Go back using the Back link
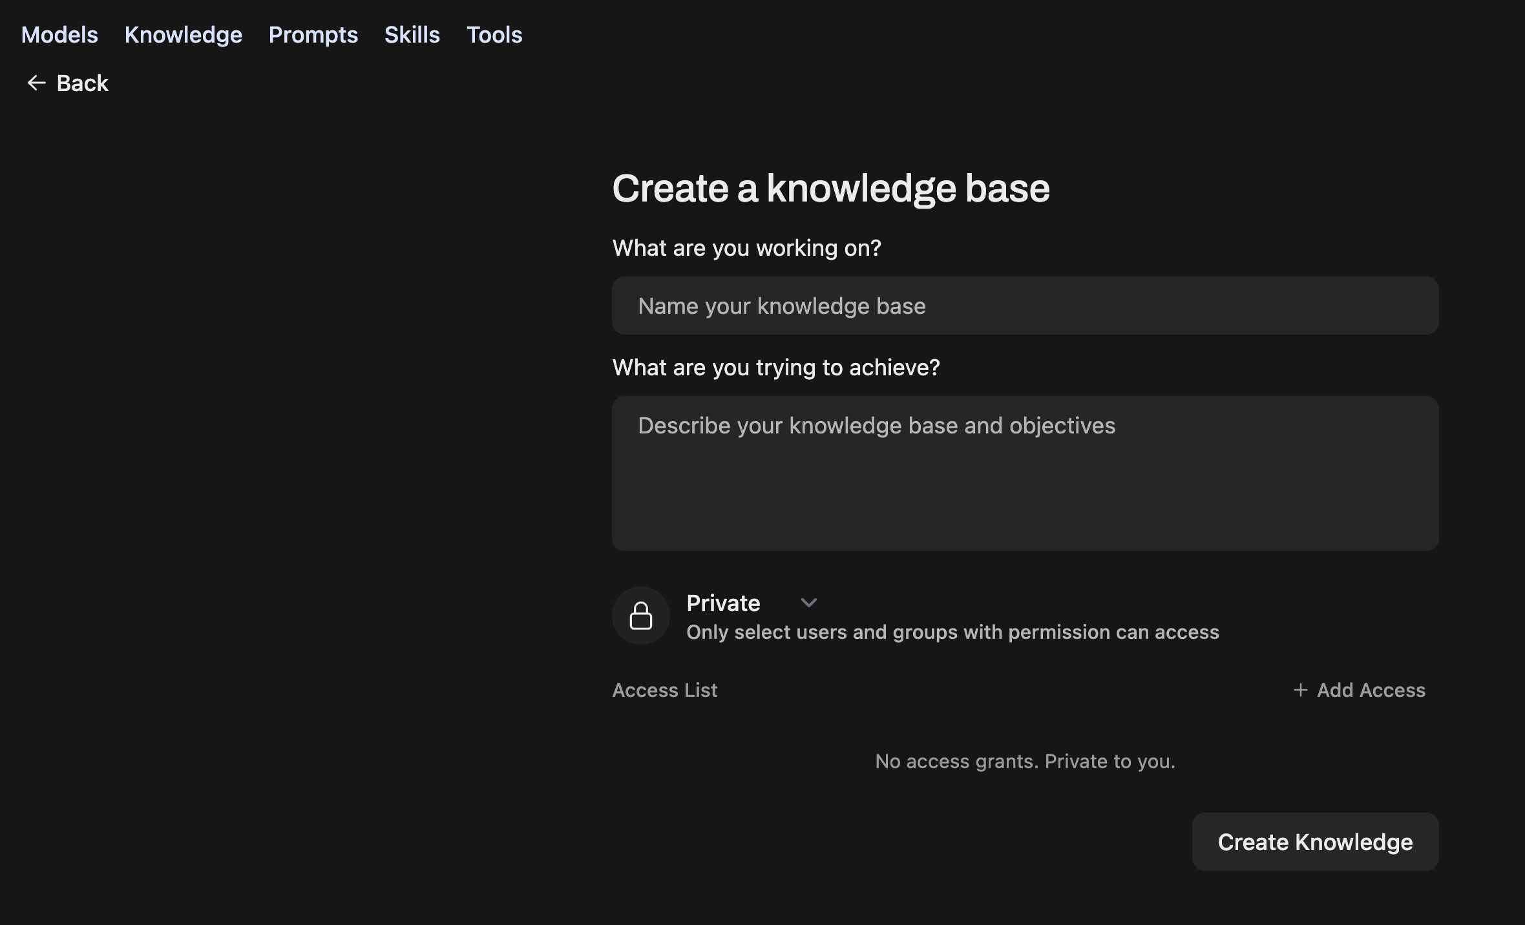 pyautogui.click(x=67, y=83)
